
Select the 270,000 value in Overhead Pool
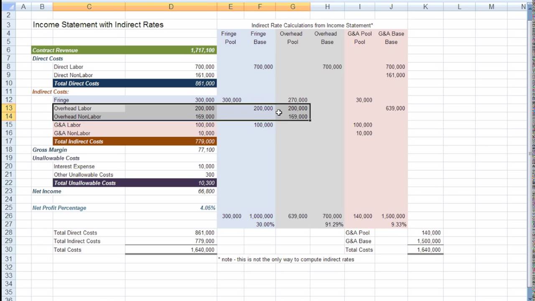pyautogui.click(x=293, y=100)
